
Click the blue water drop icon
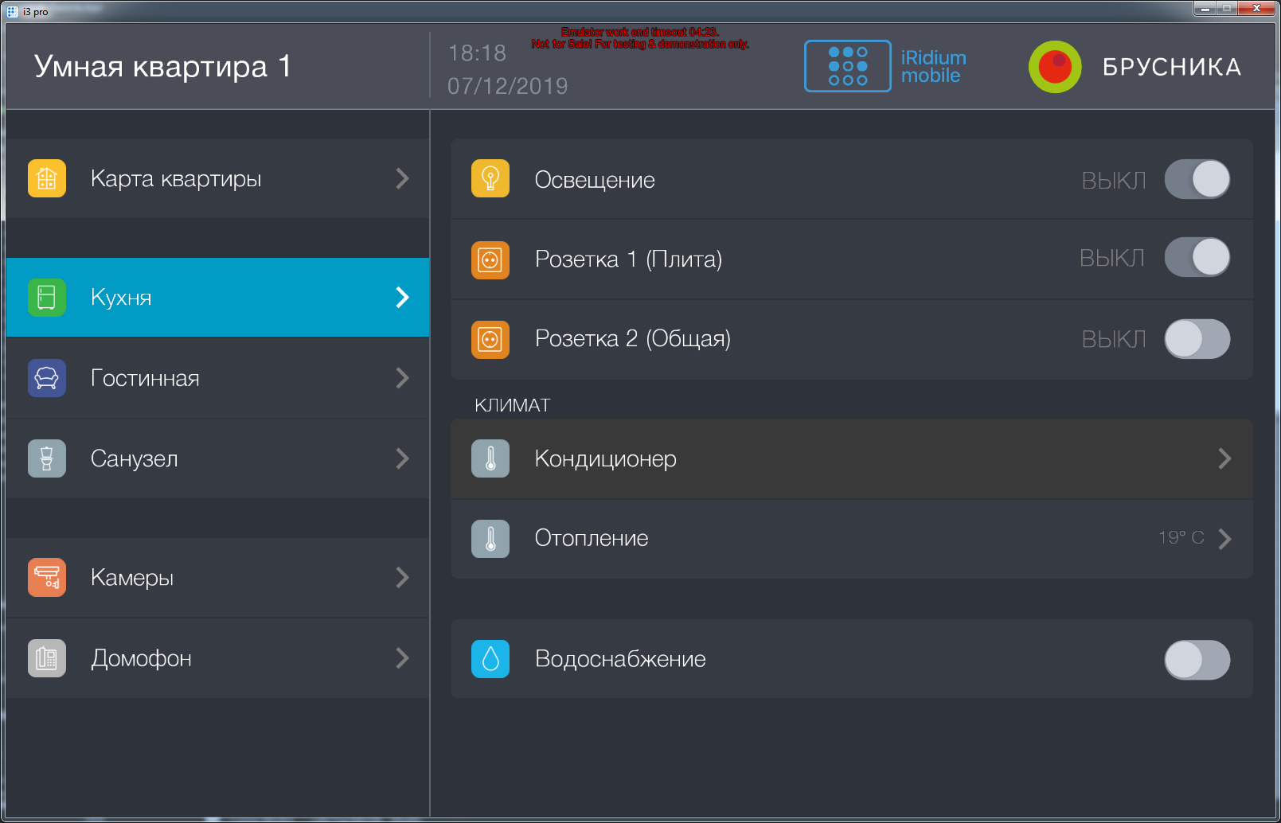(x=490, y=659)
